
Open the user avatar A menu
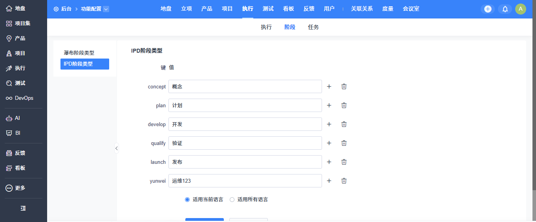[521, 9]
